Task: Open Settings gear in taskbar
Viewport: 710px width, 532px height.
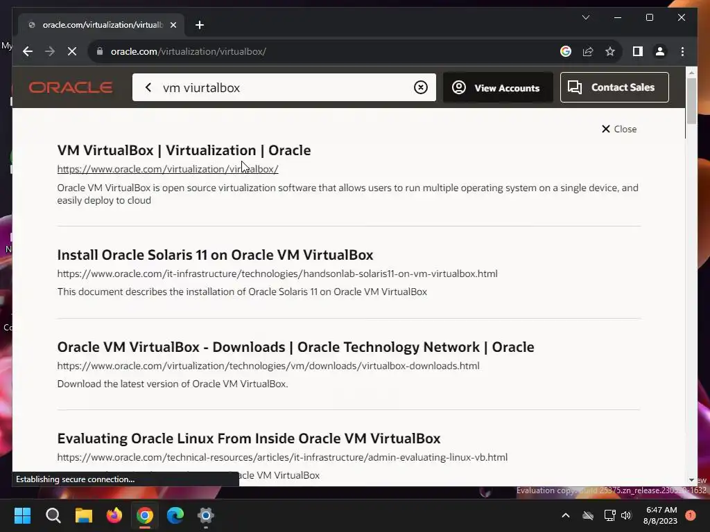Action: [205, 515]
